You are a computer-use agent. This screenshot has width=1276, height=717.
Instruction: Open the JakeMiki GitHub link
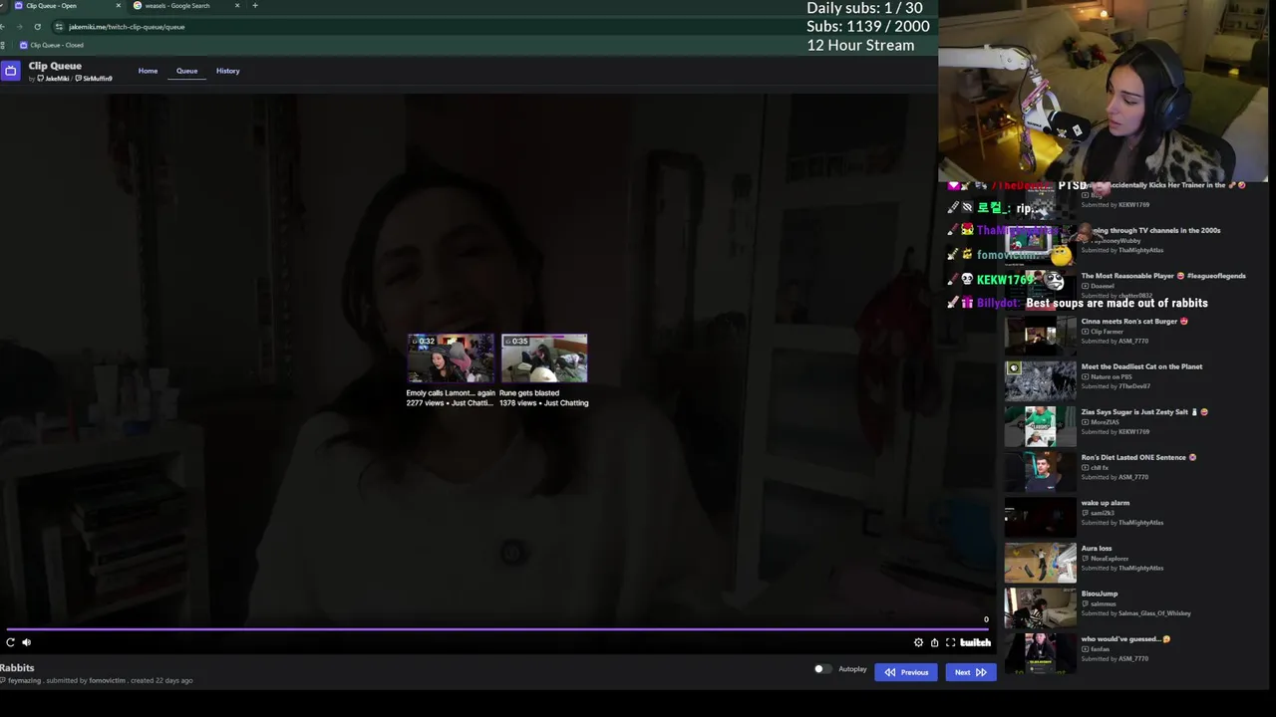[53, 79]
